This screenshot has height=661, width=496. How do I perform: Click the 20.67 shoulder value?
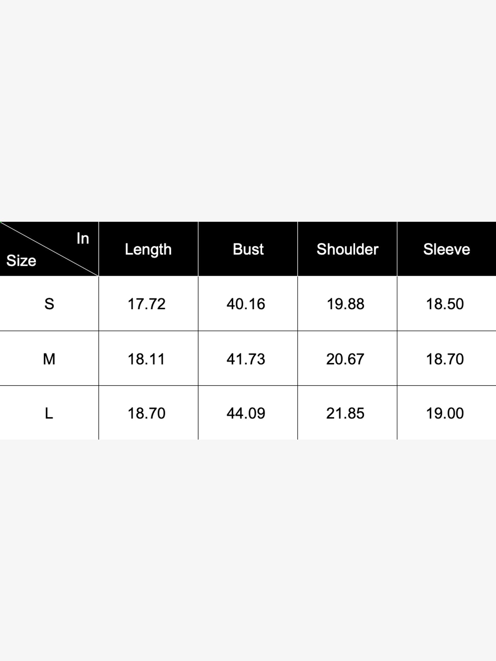(345, 359)
